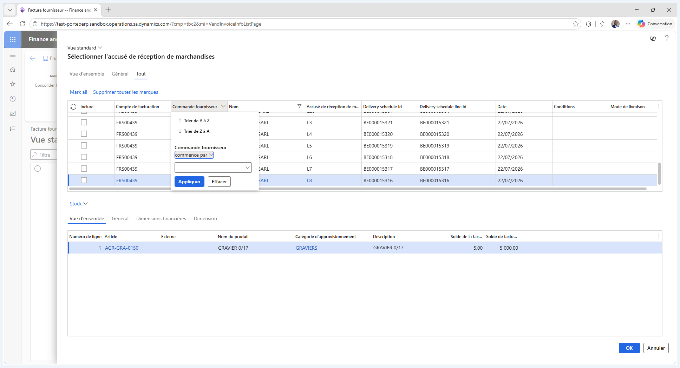Bookmark this page with the star

coord(576,24)
